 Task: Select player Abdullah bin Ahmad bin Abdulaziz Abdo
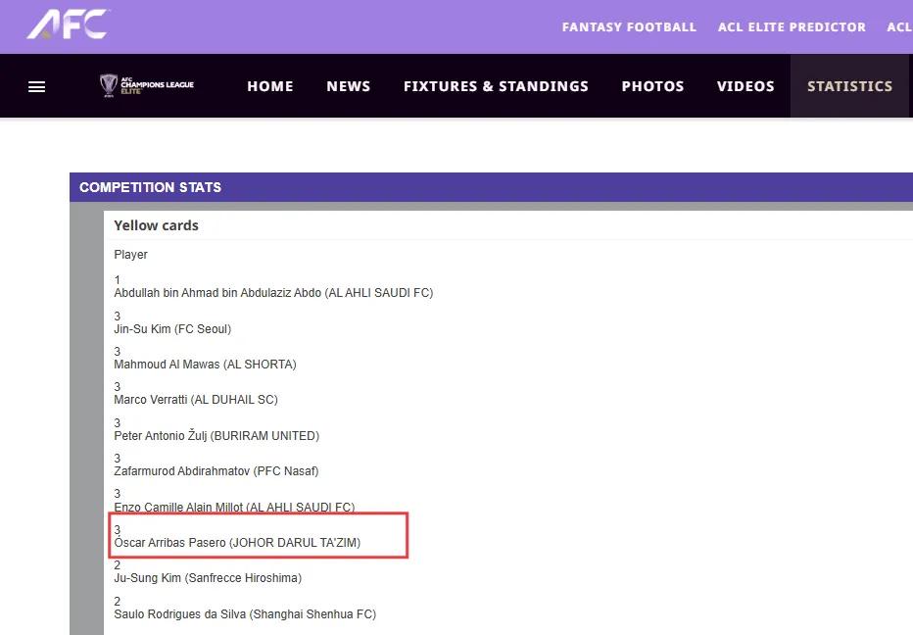pyautogui.click(x=273, y=293)
